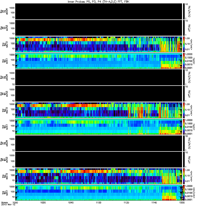
Task: Click the black color bar of thd fff scm3
Action: pos(184,94)
